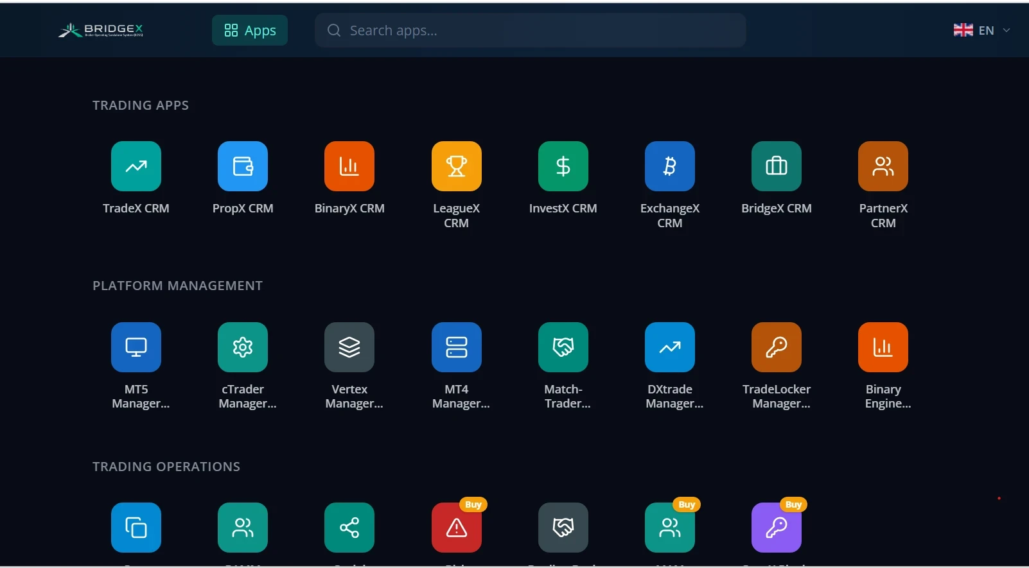
Task: Open BinaryX CRM bar-chart app
Action: (x=349, y=166)
